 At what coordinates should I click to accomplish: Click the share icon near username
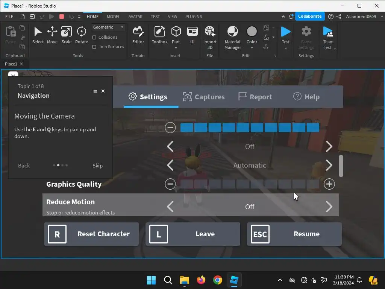point(339,17)
